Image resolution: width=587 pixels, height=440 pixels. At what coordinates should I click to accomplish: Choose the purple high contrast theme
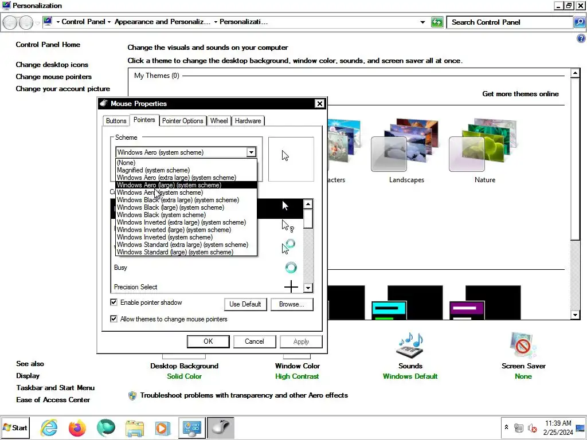[x=485, y=302]
